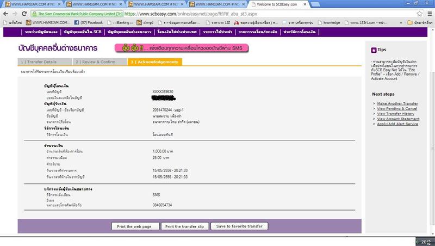Switch to the leftmost WWW.HAMSIAM.COM browser tab
The width and height of the screenshot is (435, 246).
coord(33,4)
